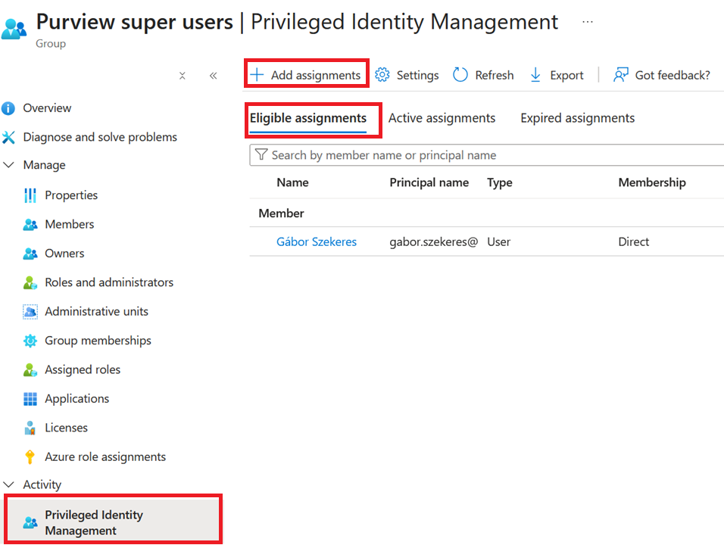
Task: Click the Diagnose and solve problems wrench icon
Action: [8, 137]
